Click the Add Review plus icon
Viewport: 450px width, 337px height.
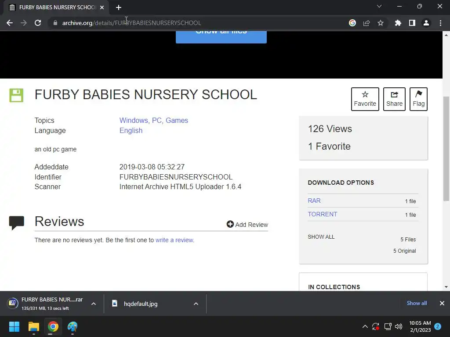click(230, 224)
